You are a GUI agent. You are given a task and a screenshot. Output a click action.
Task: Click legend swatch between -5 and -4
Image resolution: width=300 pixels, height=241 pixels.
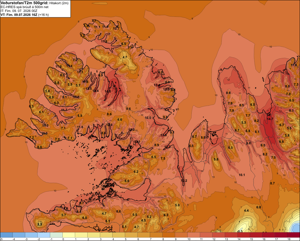(x=6, y=235)
